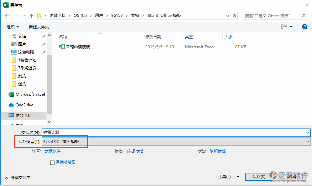Click the 保存(S) button

(259, 177)
